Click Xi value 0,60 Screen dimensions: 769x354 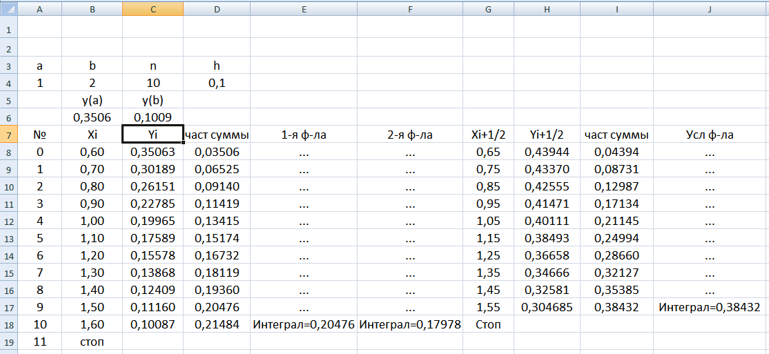(x=93, y=152)
